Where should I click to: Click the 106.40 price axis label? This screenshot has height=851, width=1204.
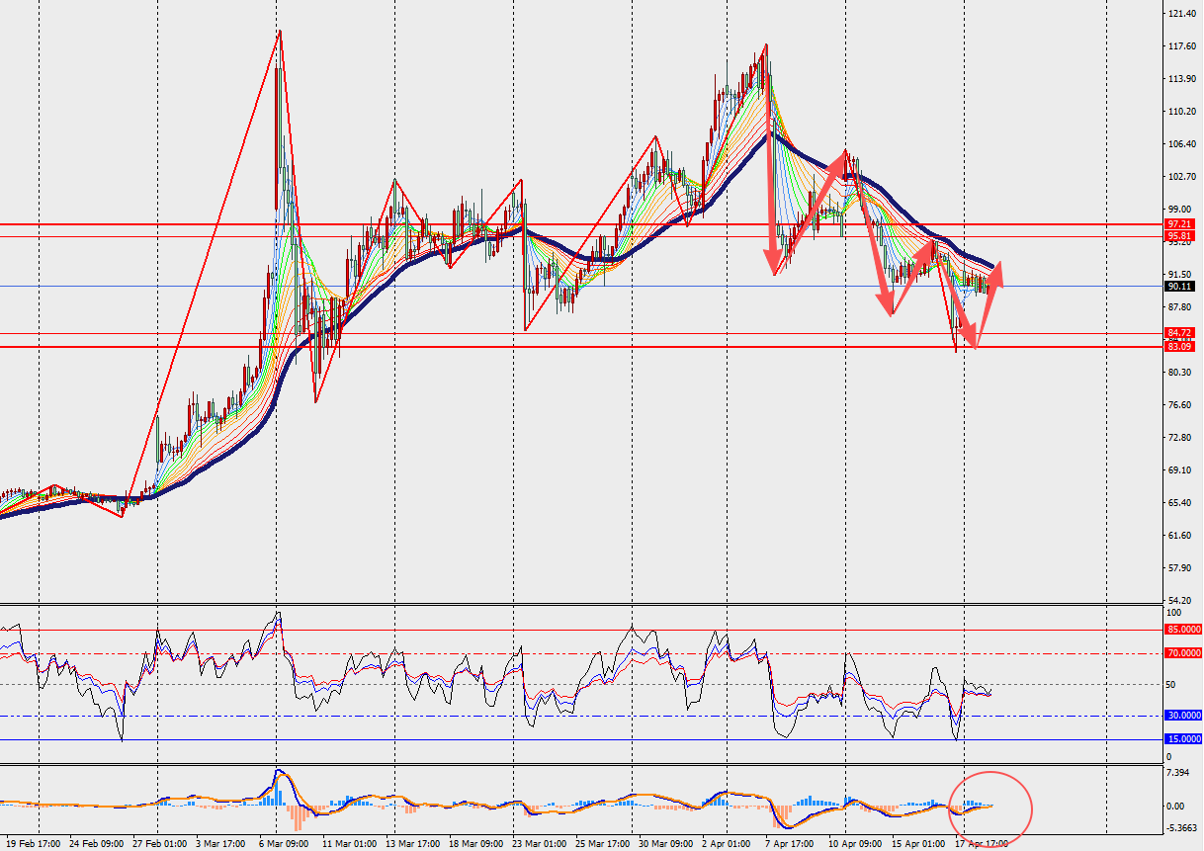[x=1180, y=144]
